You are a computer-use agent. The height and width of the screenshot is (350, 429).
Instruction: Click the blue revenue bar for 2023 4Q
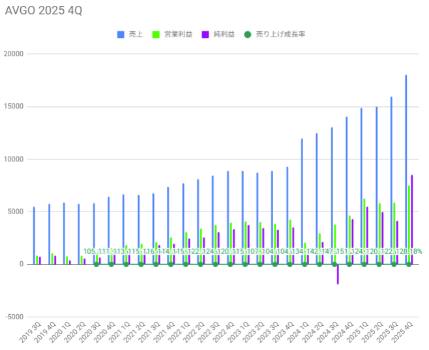pos(288,215)
